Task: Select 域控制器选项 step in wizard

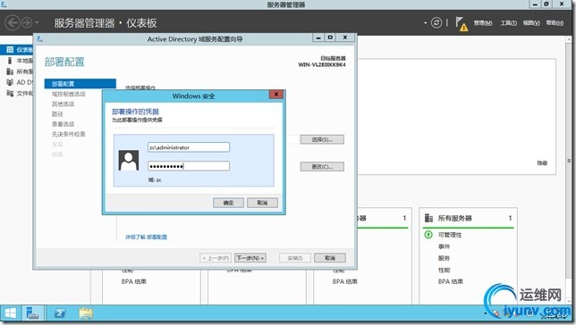Action: click(69, 94)
